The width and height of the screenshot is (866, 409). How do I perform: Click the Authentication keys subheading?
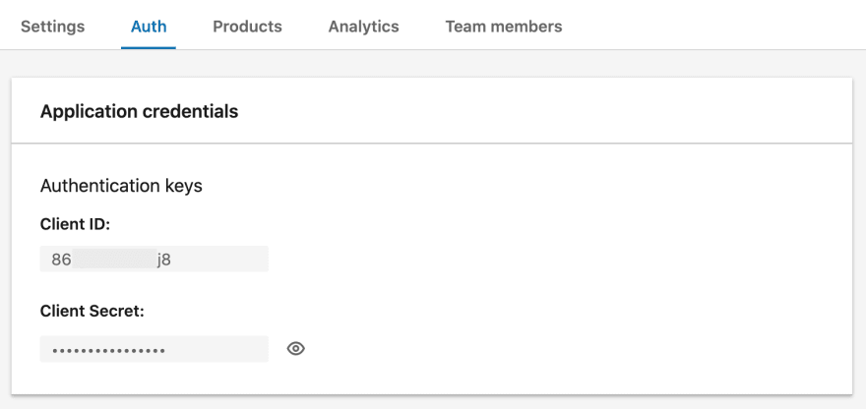(x=121, y=186)
